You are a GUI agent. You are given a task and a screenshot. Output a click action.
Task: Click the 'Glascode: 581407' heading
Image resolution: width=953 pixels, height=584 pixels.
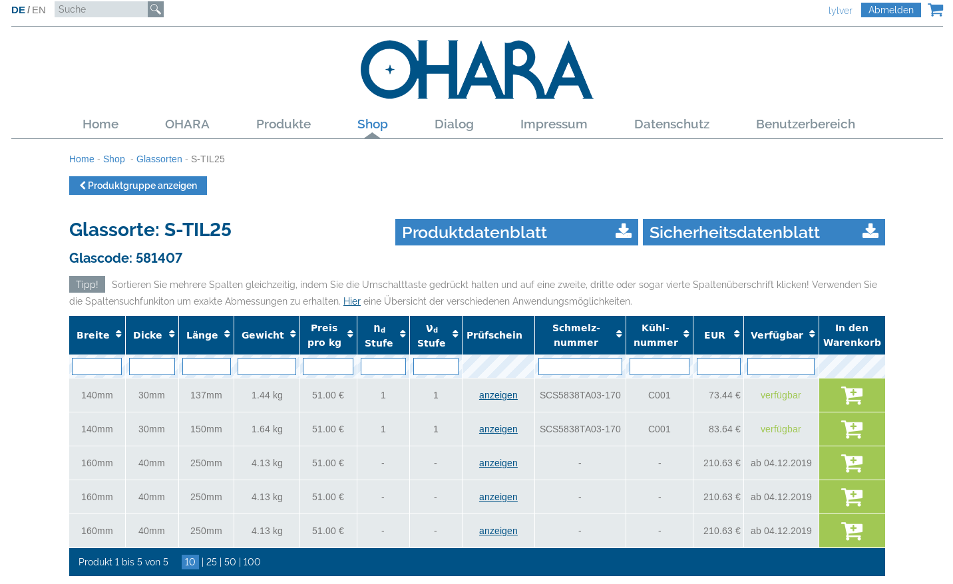pyautogui.click(x=126, y=258)
